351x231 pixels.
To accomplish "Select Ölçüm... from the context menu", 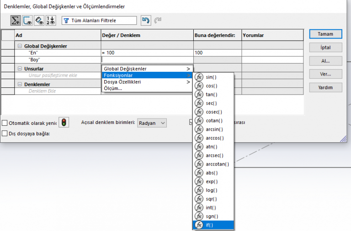I will point(113,88).
